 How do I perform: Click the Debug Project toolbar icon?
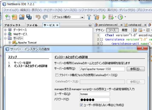tap(111, 17)
